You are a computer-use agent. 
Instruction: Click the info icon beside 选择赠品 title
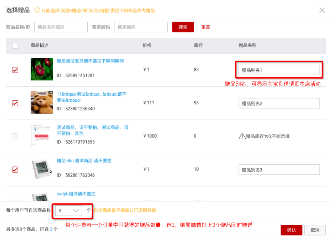coord(37,10)
